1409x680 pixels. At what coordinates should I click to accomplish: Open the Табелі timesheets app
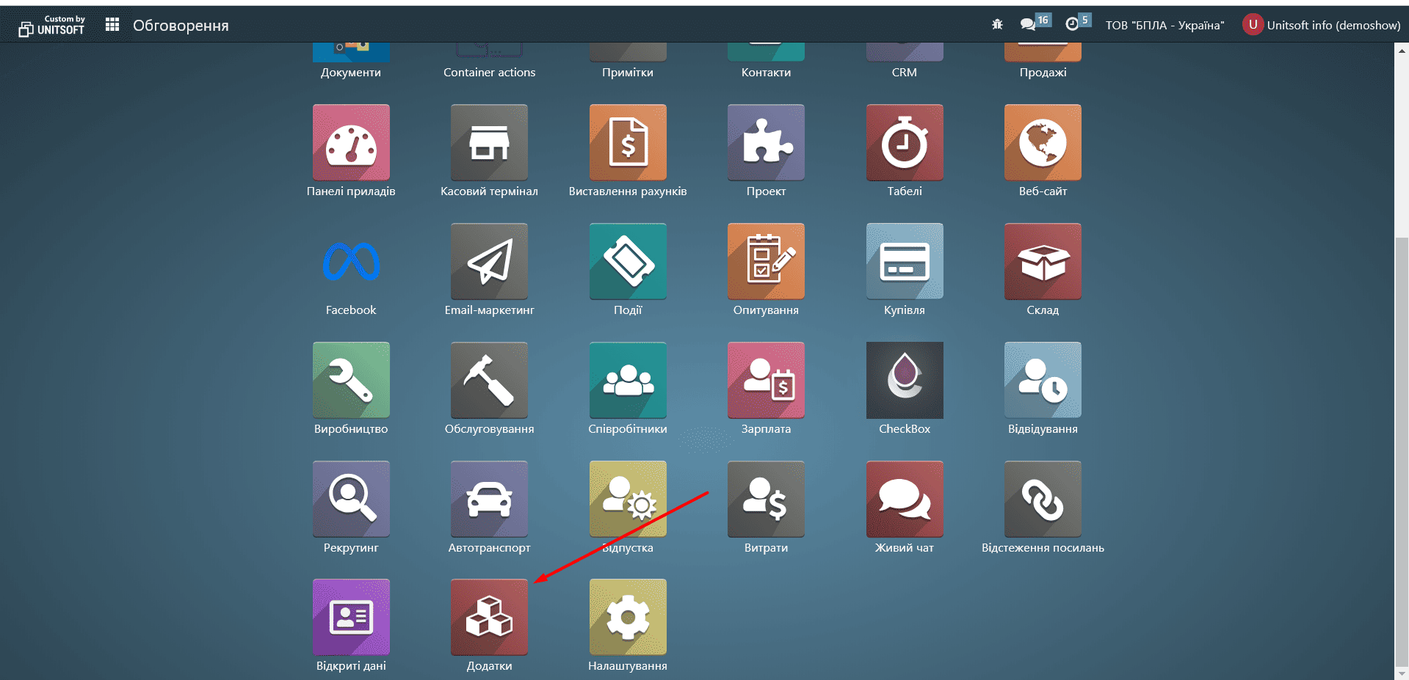(904, 142)
